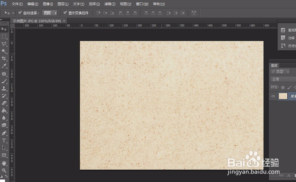This screenshot has width=296, height=182.
Task: Select the Hand tool
Action: [x=4, y=163]
